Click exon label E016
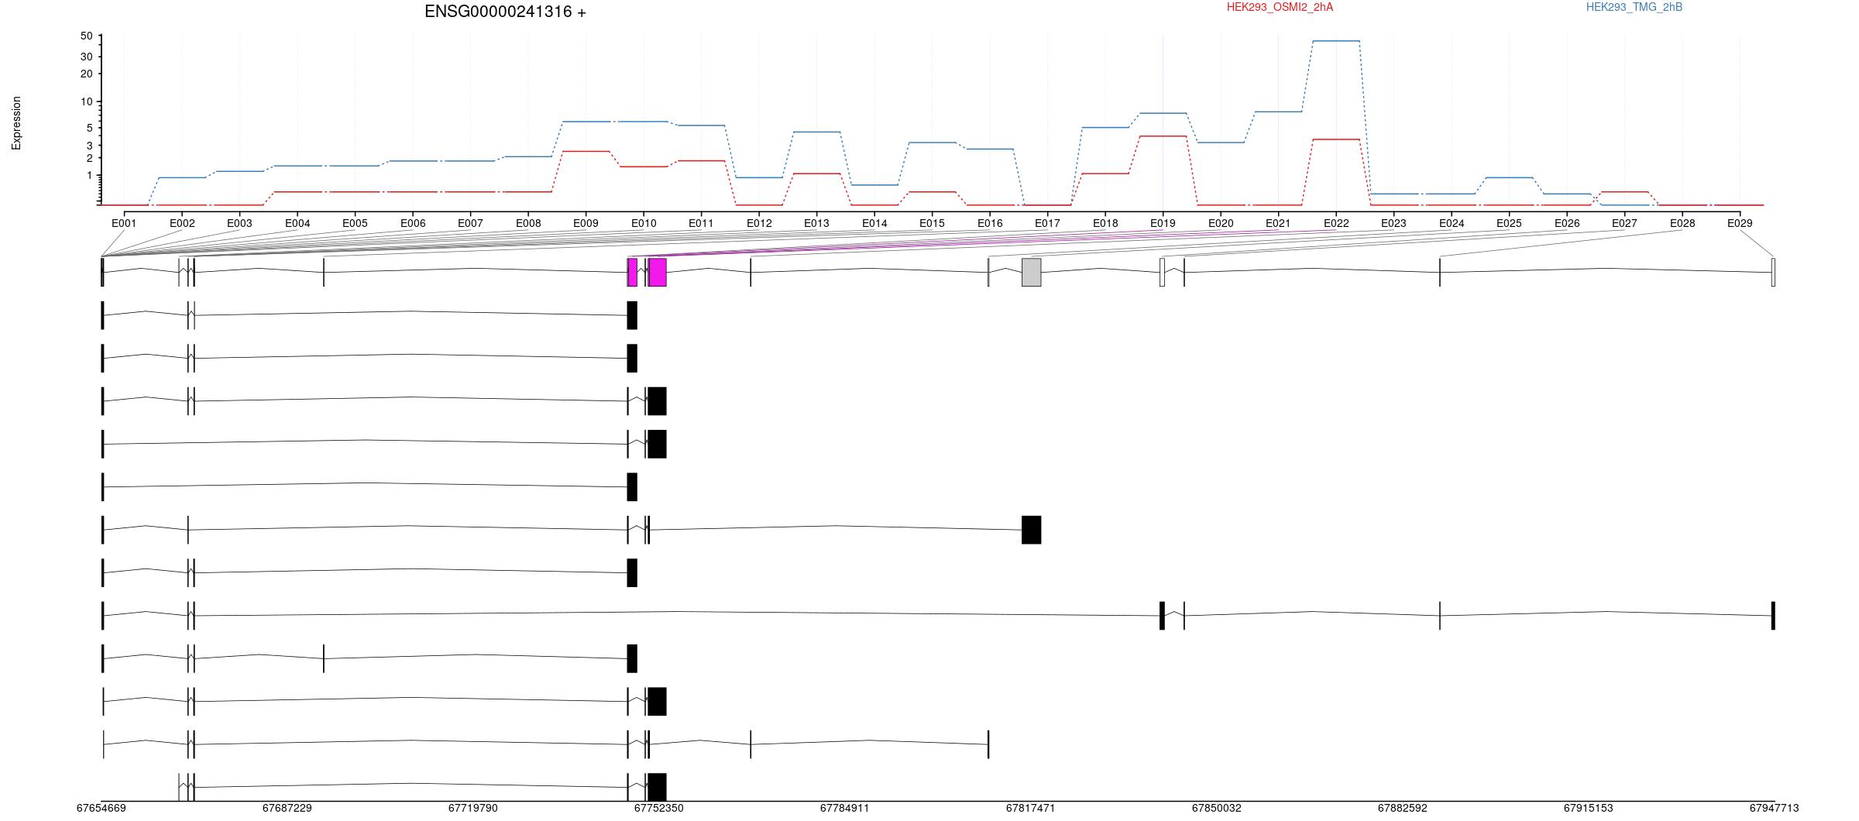Screen dimensions: 1859x821 click(990, 223)
